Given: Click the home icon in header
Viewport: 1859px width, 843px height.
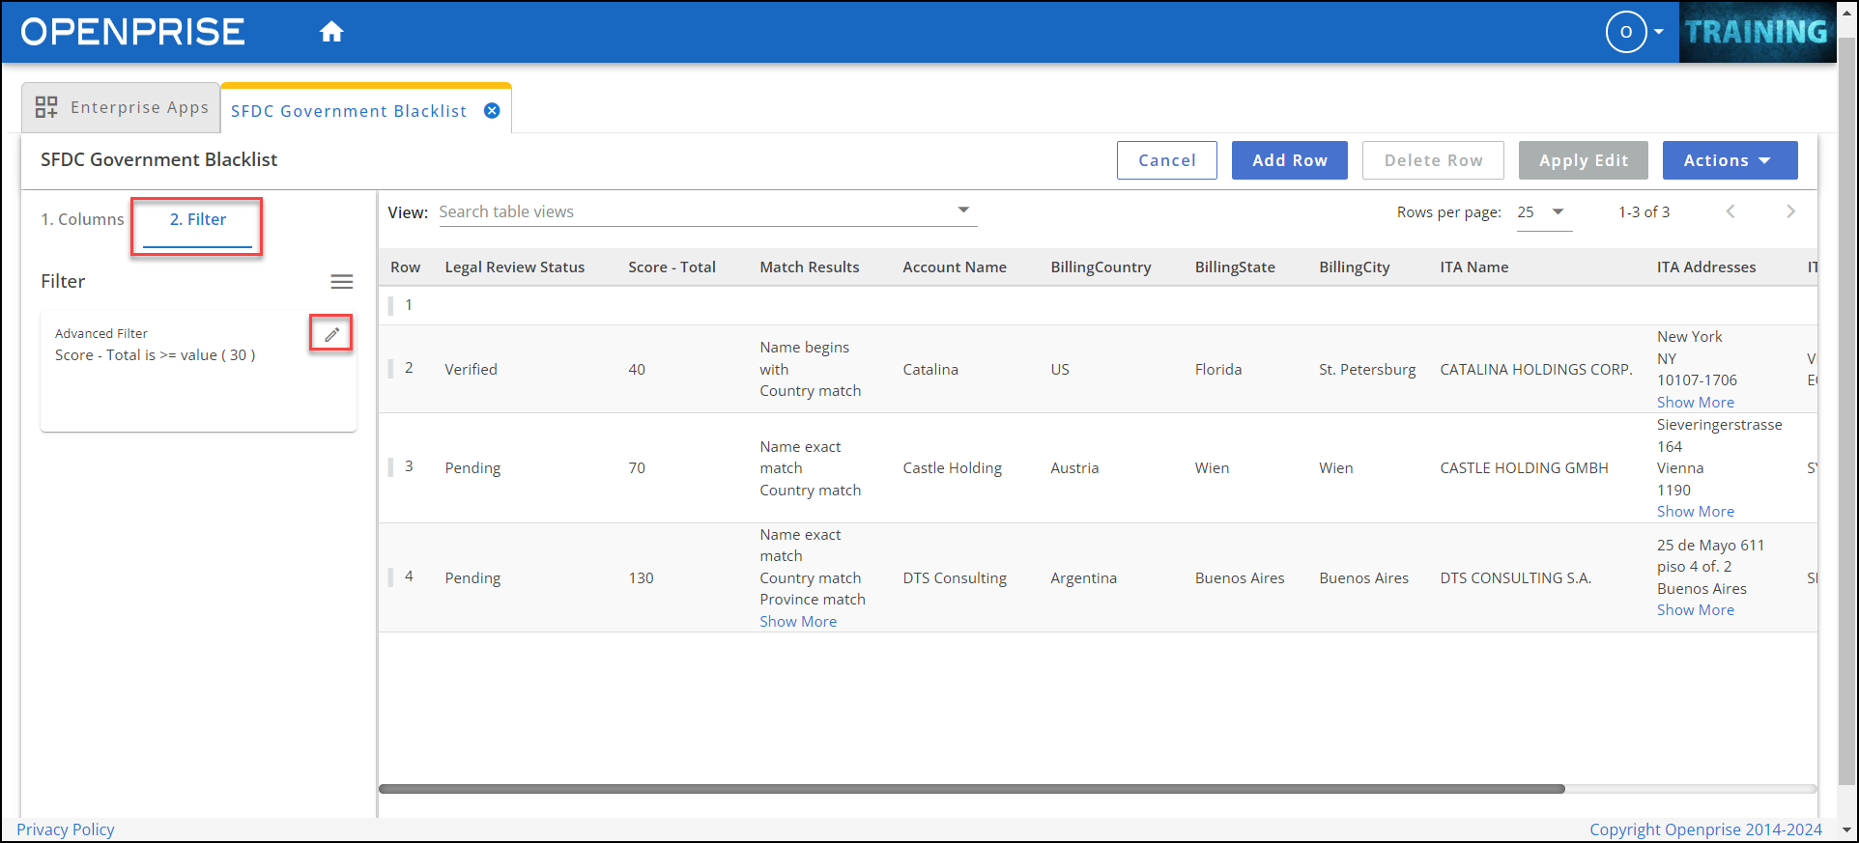Looking at the screenshot, I should [x=331, y=32].
